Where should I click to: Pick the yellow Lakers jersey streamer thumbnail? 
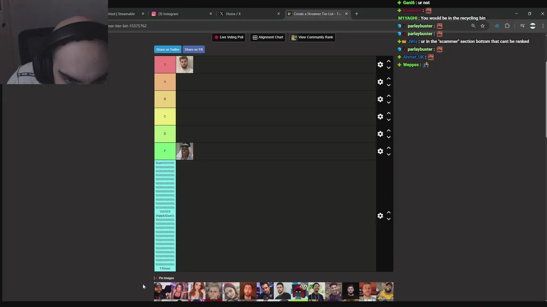point(385,291)
